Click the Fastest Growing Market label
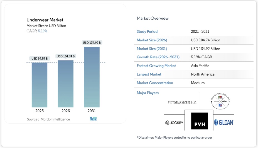Screen dimensions: 258x148 pyautogui.click(x=156, y=66)
